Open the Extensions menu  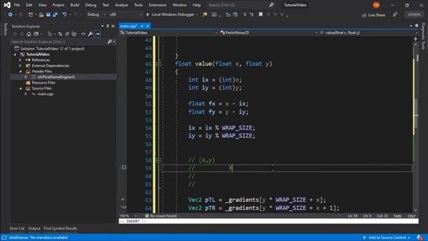[x=158, y=5]
